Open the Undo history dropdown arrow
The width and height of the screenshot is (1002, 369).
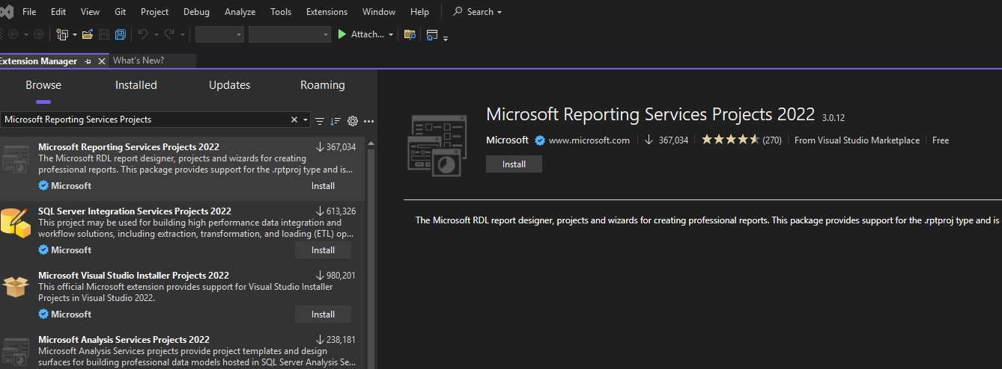(156, 34)
